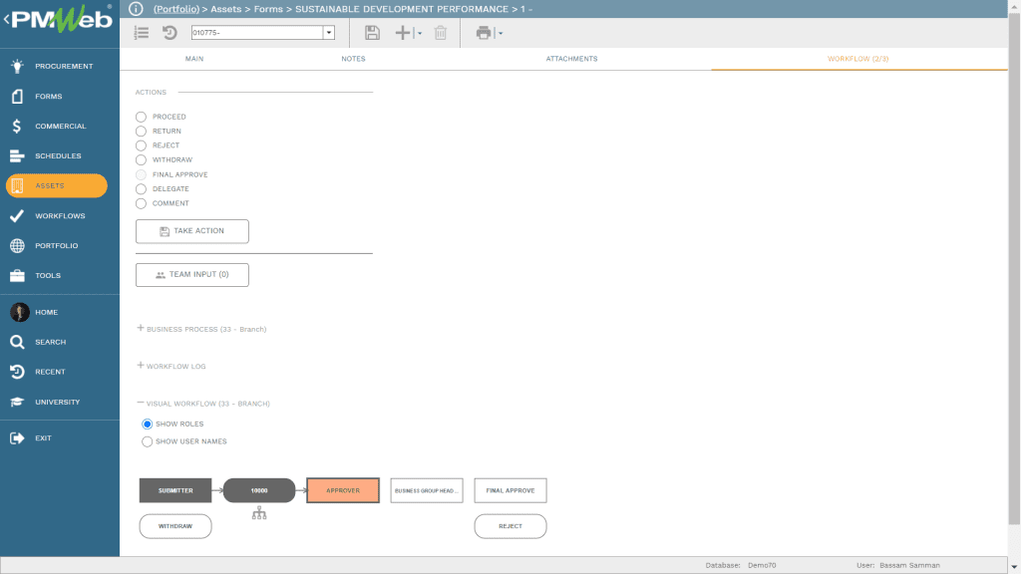Image resolution: width=1021 pixels, height=574 pixels.
Task: Save the record with the disk icon
Action: [372, 33]
